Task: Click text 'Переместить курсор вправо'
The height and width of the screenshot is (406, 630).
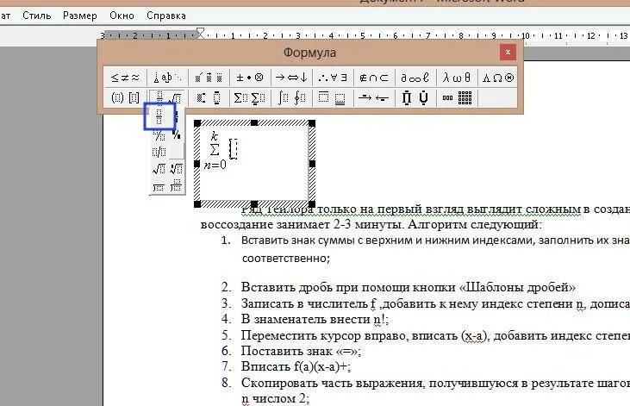Action: pyautogui.click(x=323, y=335)
